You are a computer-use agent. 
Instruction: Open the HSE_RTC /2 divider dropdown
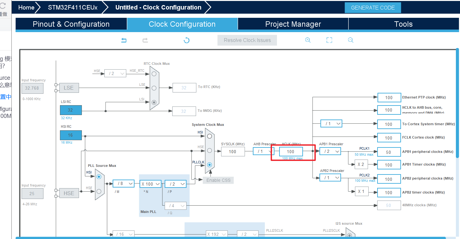point(115,73)
